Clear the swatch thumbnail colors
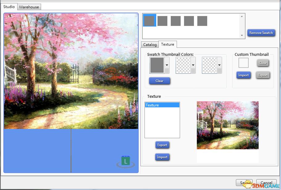 (x=159, y=81)
